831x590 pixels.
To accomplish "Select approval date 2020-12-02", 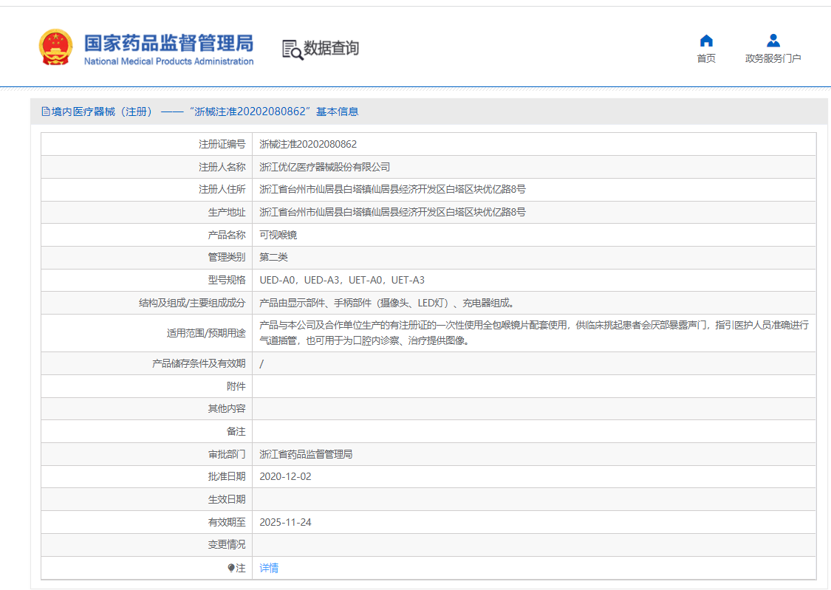I will coord(285,477).
